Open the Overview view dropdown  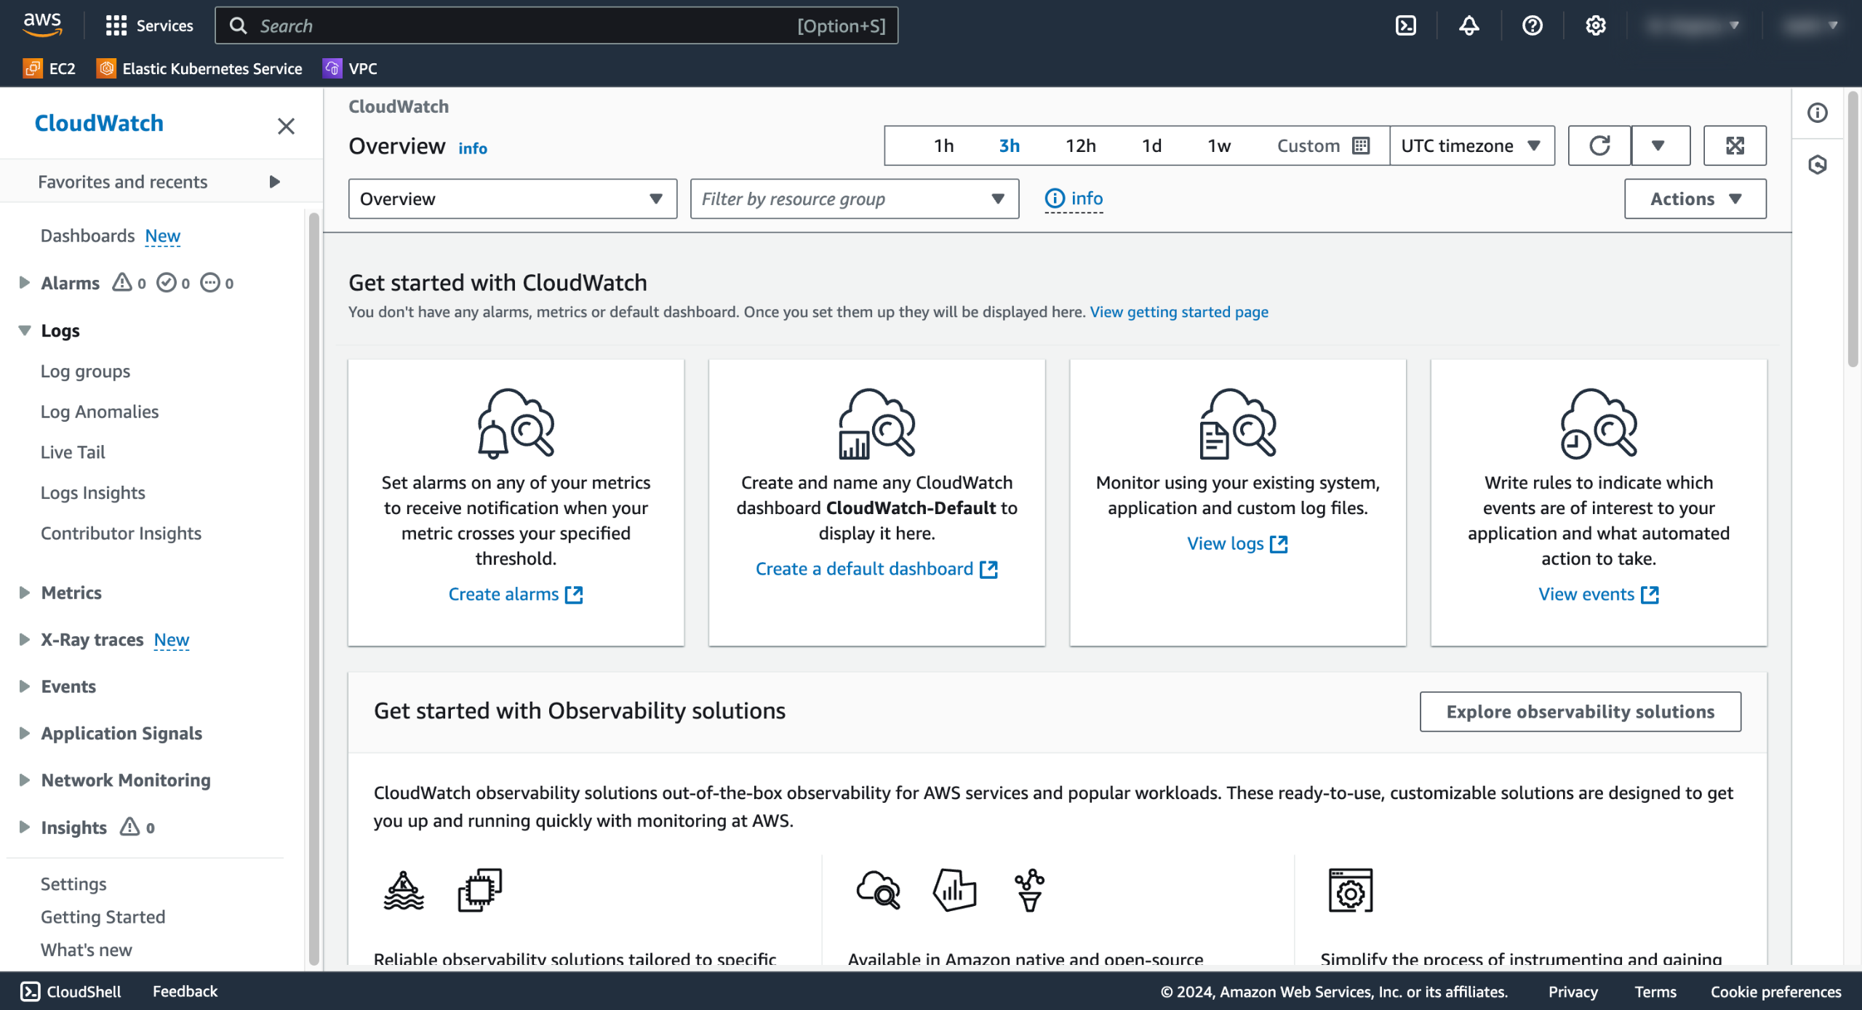point(512,199)
